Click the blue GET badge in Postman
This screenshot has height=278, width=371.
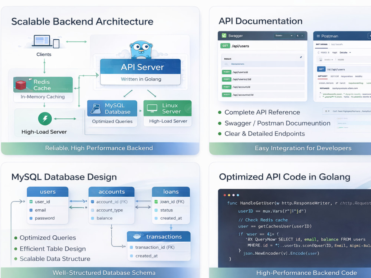coord(321,69)
